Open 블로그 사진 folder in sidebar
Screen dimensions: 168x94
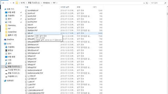pyautogui.click(x=12, y=35)
